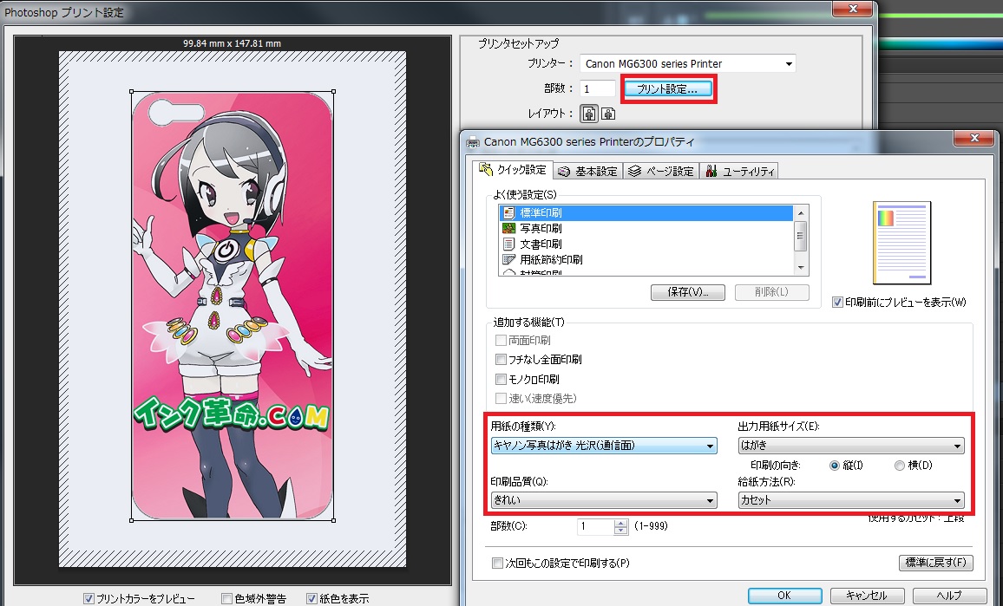This screenshot has height=606, width=1003.
Task: Click 削除(L) button
Action: 771,292
